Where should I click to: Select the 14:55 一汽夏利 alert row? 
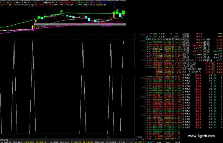pos(164,122)
